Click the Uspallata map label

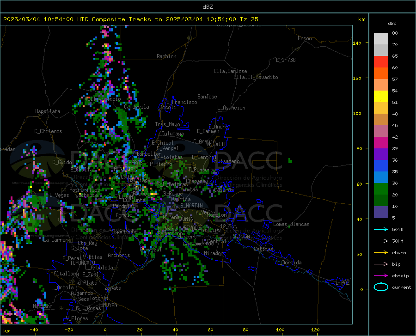click(x=48, y=111)
